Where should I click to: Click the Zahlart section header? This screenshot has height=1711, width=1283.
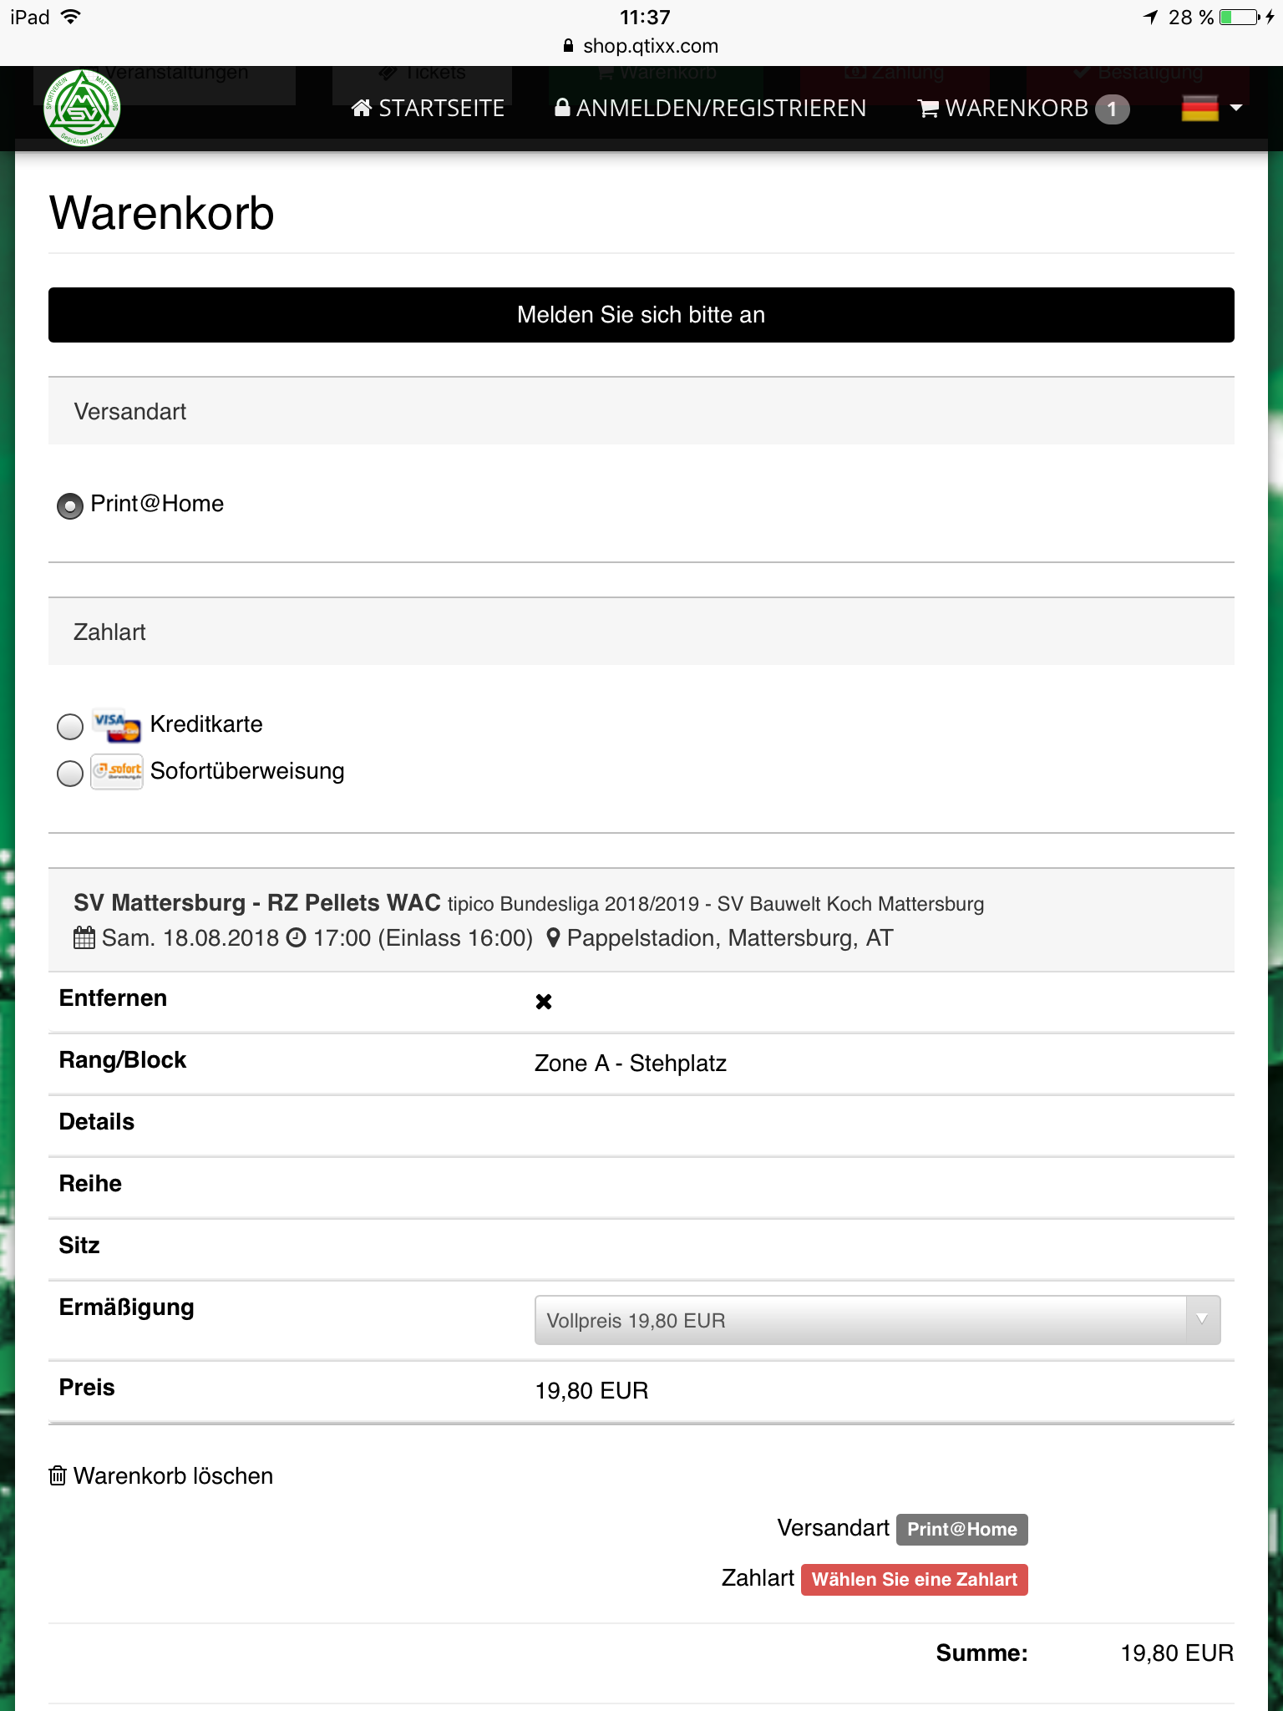point(641,632)
